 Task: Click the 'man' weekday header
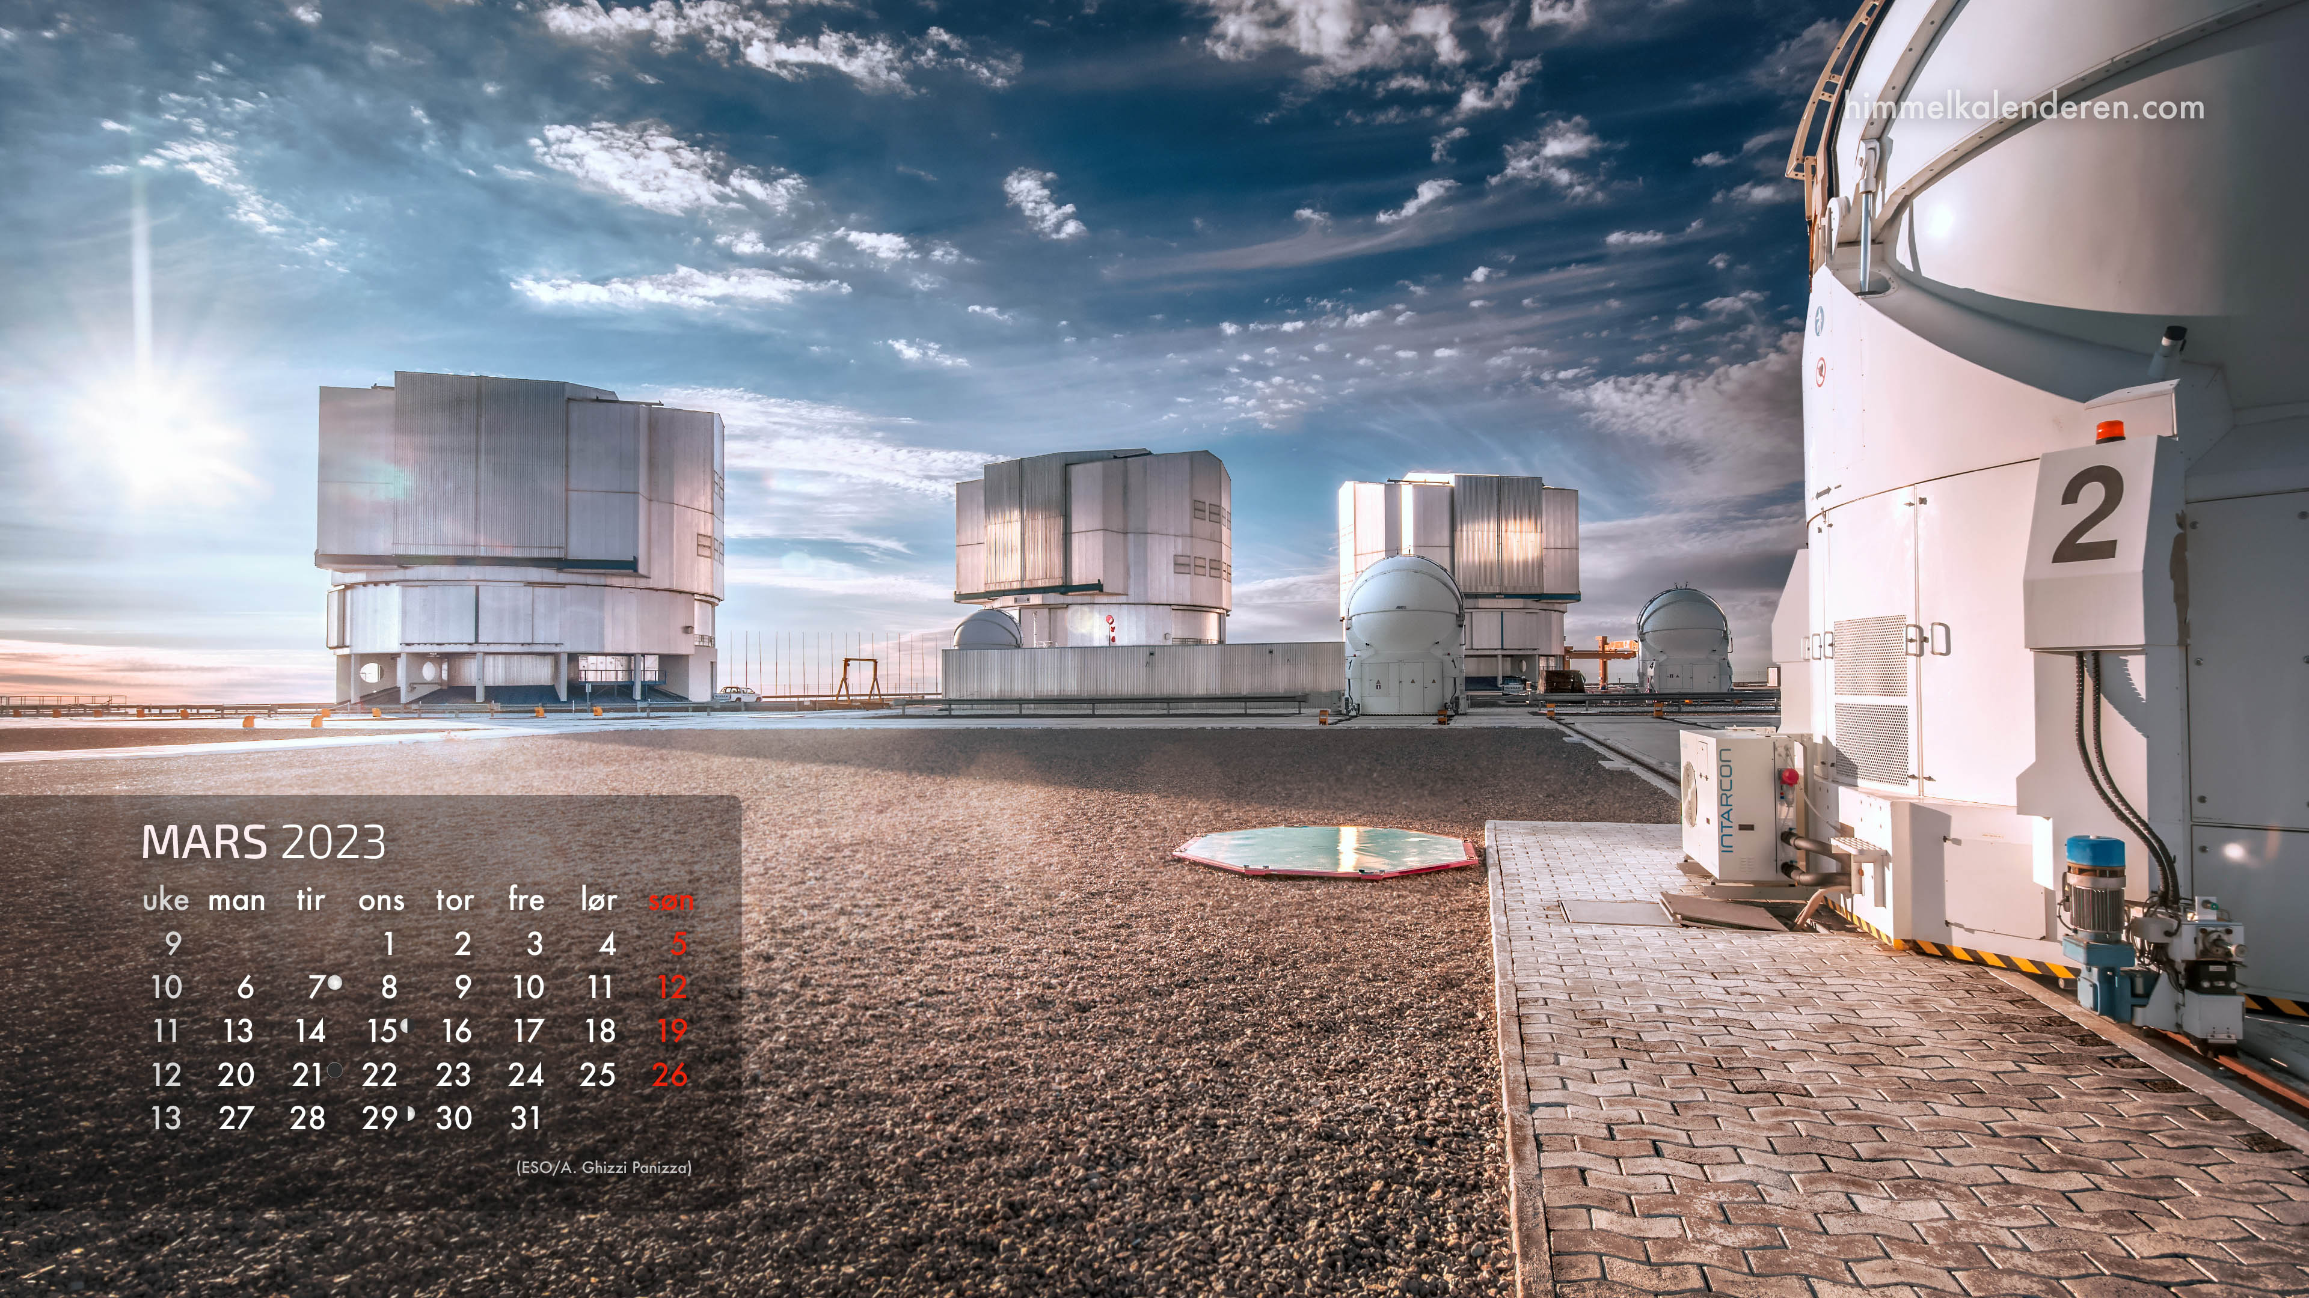point(237,901)
